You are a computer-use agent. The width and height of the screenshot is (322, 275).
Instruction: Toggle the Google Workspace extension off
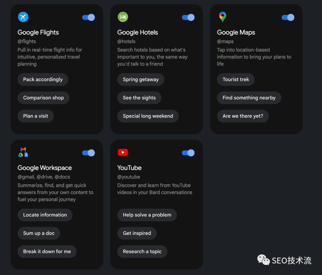point(88,153)
